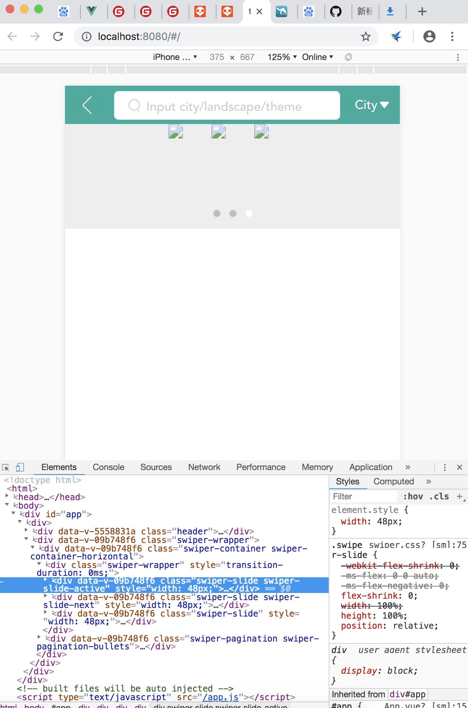Click the second broken swiper image
Viewport: 468px width, 708px height.
(x=219, y=131)
